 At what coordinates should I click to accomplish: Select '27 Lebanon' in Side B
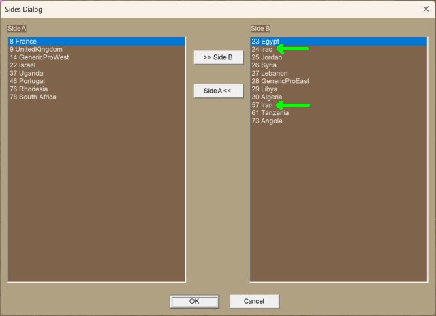(339, 74)
